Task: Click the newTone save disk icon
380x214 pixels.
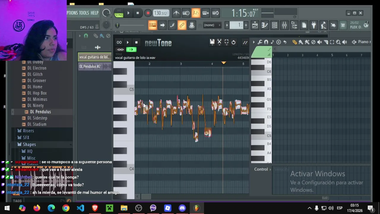Action: (212, 42)
